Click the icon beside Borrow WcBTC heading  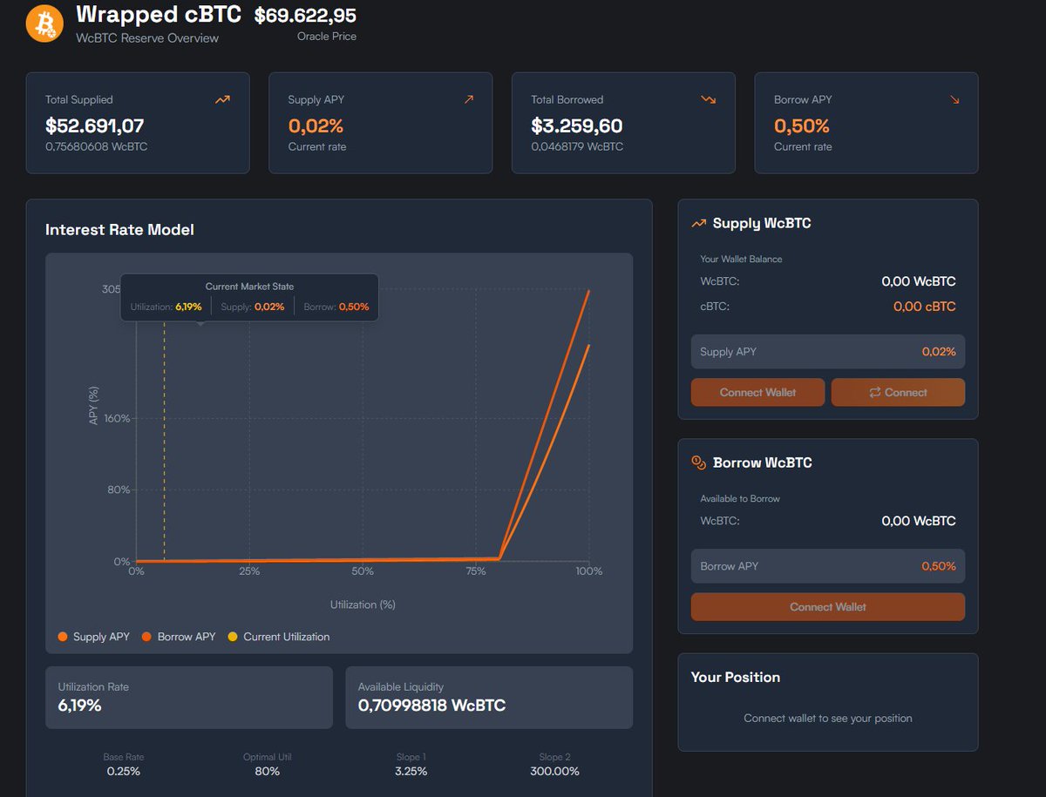(x=698, y=463)
